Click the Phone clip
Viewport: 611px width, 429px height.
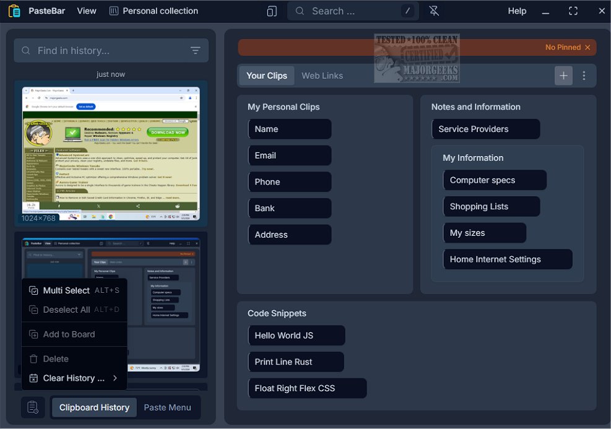tap(290, 182)
